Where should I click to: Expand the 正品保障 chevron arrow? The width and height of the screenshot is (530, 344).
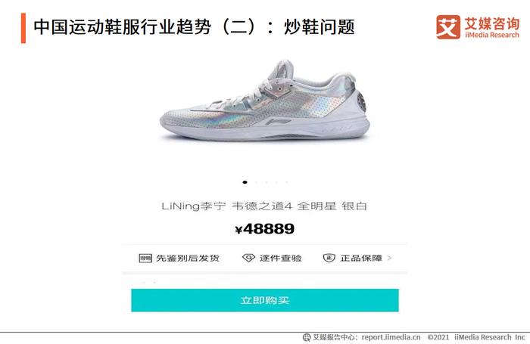point(389,258)
